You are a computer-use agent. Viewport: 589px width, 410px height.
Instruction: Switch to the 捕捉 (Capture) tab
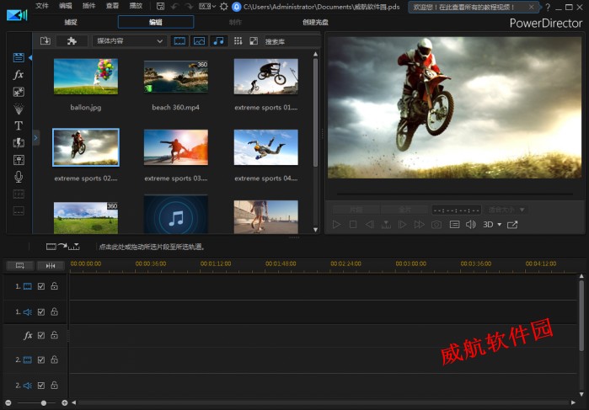71,22
